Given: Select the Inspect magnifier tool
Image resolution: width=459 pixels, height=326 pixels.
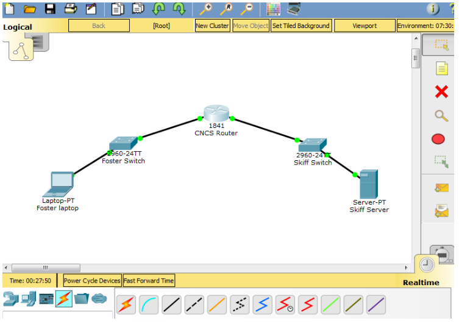Looking at the screenshot, I should click(x=441, y=116).
